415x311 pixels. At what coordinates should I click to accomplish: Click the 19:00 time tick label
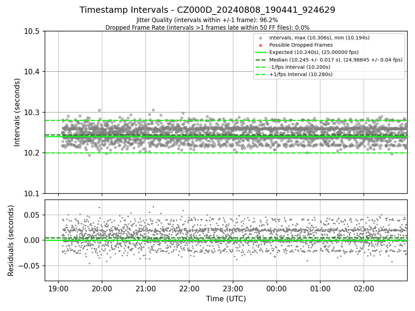click(58, 288)
